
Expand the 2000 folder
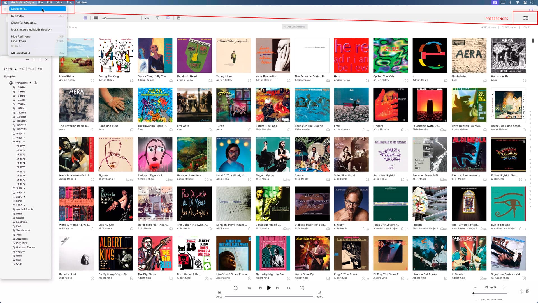click(25, 197)
